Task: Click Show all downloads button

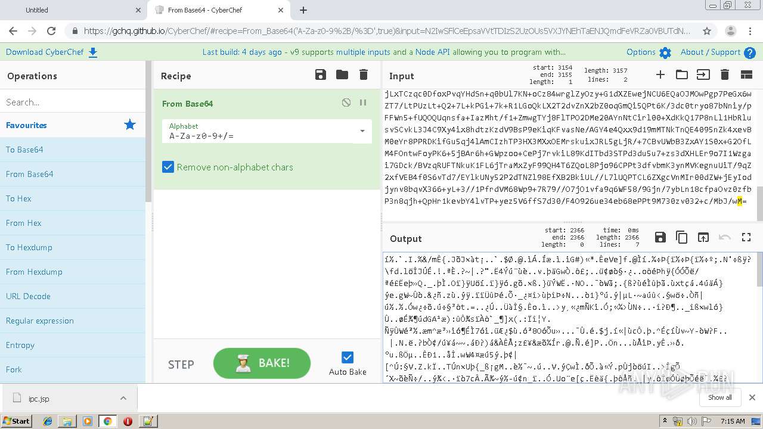Action: pos(719,397)
